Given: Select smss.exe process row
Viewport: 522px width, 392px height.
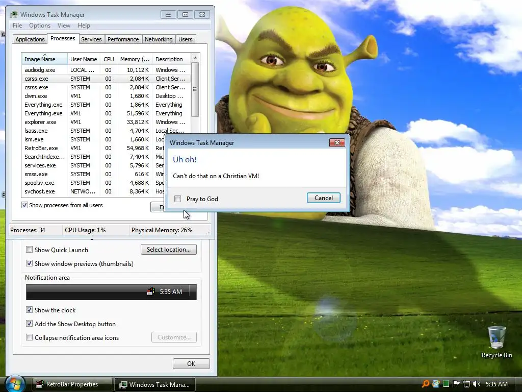Looking at the screenshot, I should pyautogui.click(x=93, y=174).
